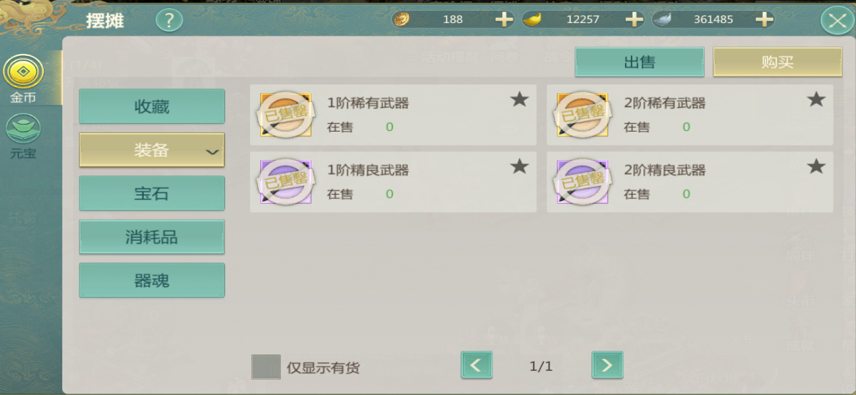Add gold ingots with plus icon
This screenshot has width=856, height=395.
pyautogui.click(x=634, y=20)
